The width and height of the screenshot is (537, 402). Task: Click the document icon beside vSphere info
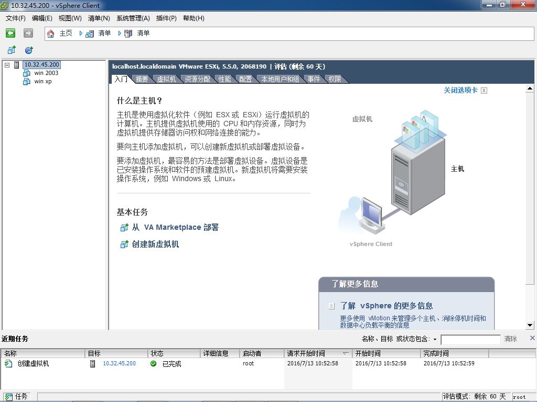(x=331, y=306)
